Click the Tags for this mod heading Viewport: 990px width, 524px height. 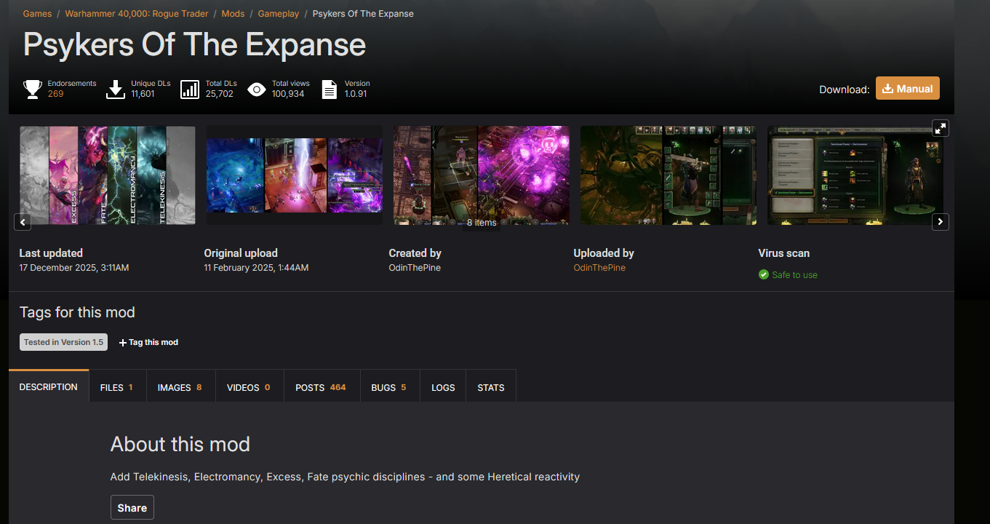pyautogui.click(x=77, y=312)
